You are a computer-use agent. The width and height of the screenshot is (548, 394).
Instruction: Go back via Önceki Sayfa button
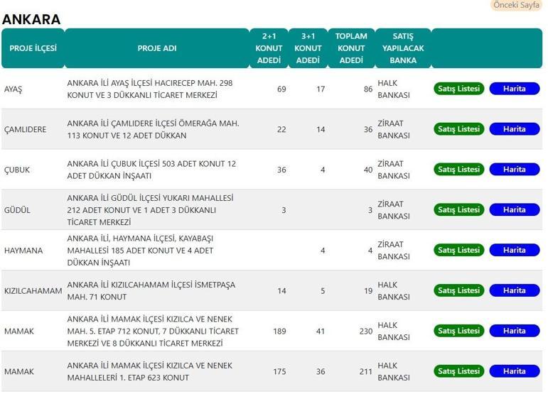tap(516, 5)
